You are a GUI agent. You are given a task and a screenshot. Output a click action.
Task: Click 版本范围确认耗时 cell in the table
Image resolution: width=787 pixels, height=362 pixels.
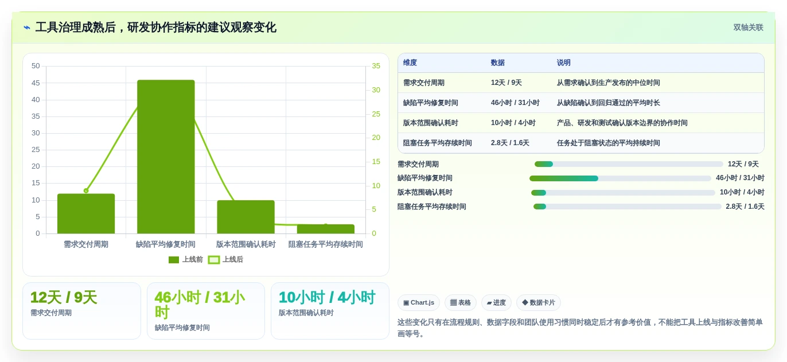click(431, 123)
